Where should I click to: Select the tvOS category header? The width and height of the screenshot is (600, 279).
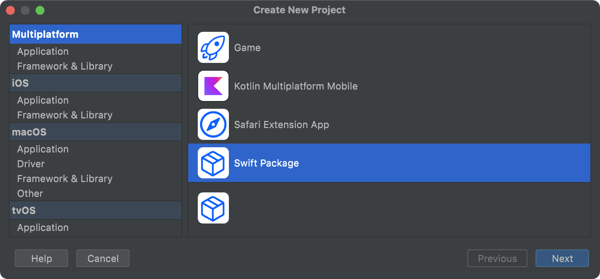[x=96, y=211]
